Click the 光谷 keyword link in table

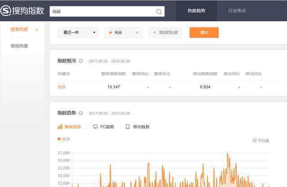(61, 87)
